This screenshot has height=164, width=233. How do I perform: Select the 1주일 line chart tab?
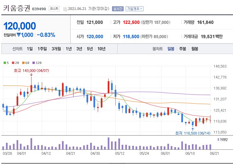click(42, 49)
